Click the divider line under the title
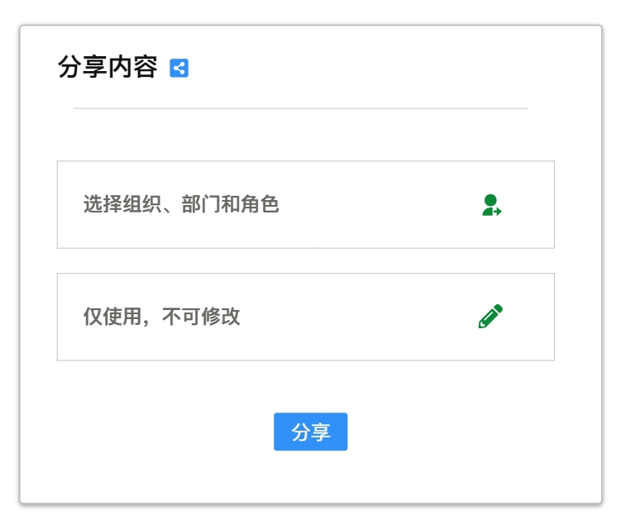This screenshot has width=631, height=525. click(300, 108)
